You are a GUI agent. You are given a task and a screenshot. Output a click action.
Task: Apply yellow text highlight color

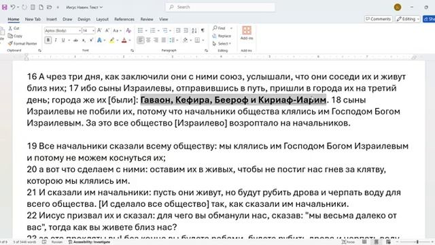click(111, 40)
